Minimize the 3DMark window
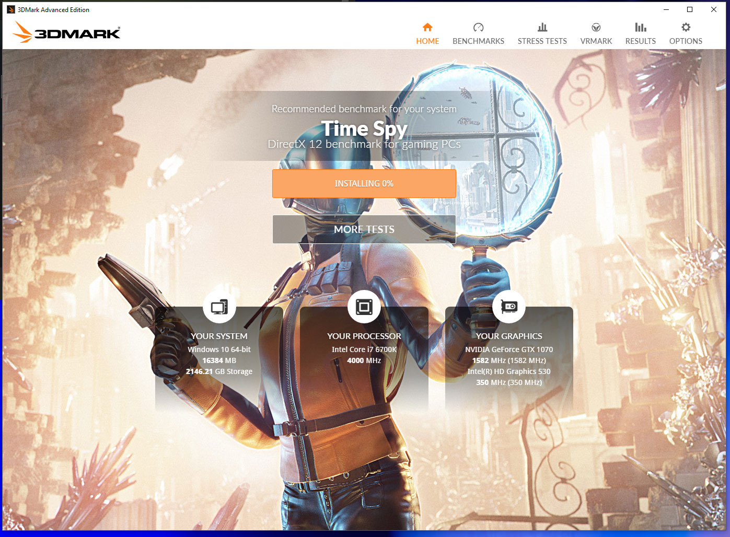Image resolution: width=730 pixels, height=537 pixels. click(666, 9)
